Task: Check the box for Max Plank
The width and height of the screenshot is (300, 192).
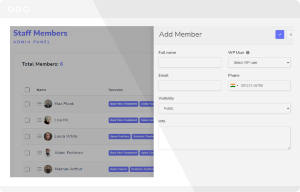Action: click(27, 104)
